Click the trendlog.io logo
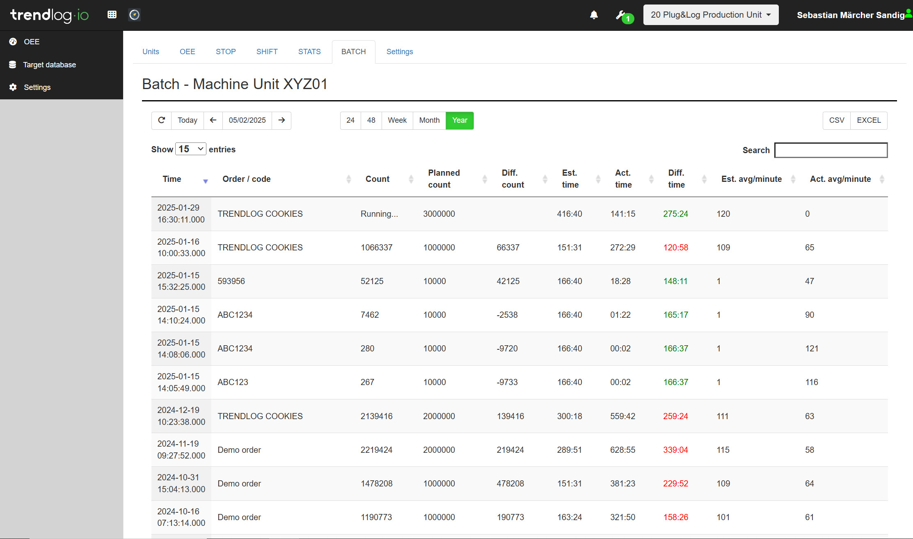 pos(49,15)
